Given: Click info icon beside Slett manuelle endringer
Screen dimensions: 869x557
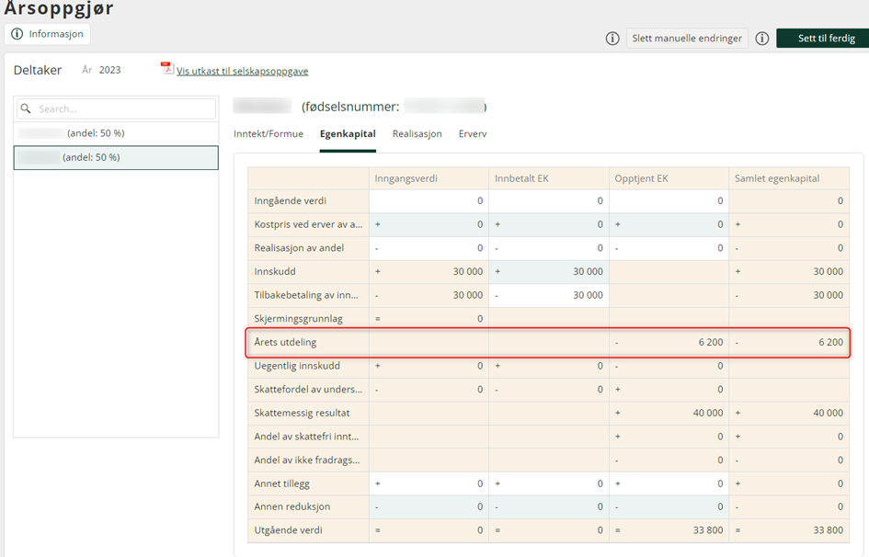Looking at the screenshot, I should click(612, 39).
